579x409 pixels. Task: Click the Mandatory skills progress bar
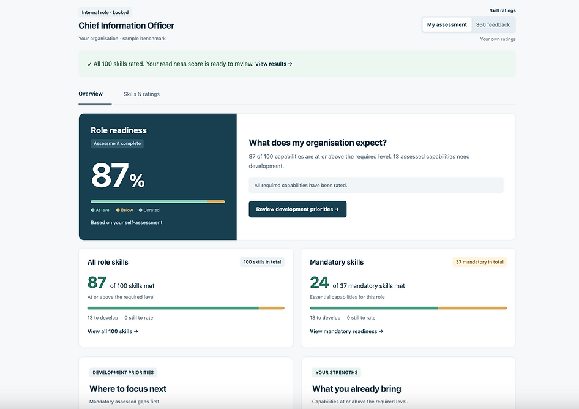(x=408, y=308)
